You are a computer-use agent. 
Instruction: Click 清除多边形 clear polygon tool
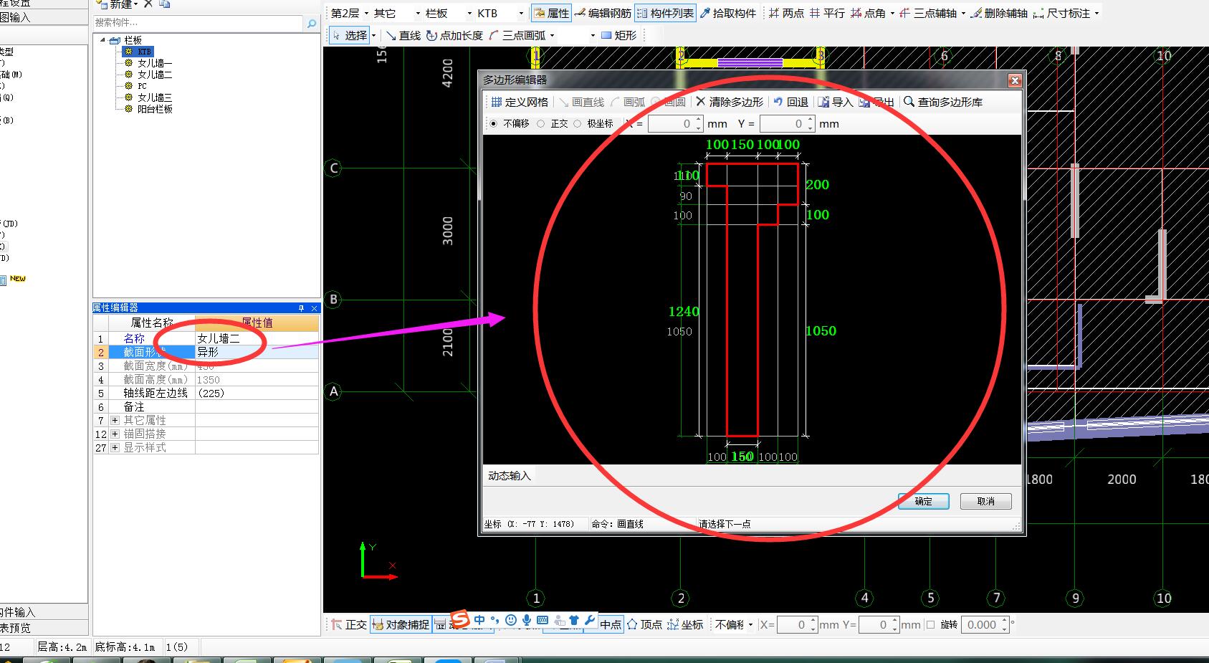click(x=730, y=102)
